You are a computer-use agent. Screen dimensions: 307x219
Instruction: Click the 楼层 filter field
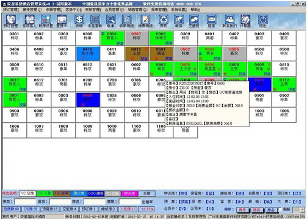[129, 202]
